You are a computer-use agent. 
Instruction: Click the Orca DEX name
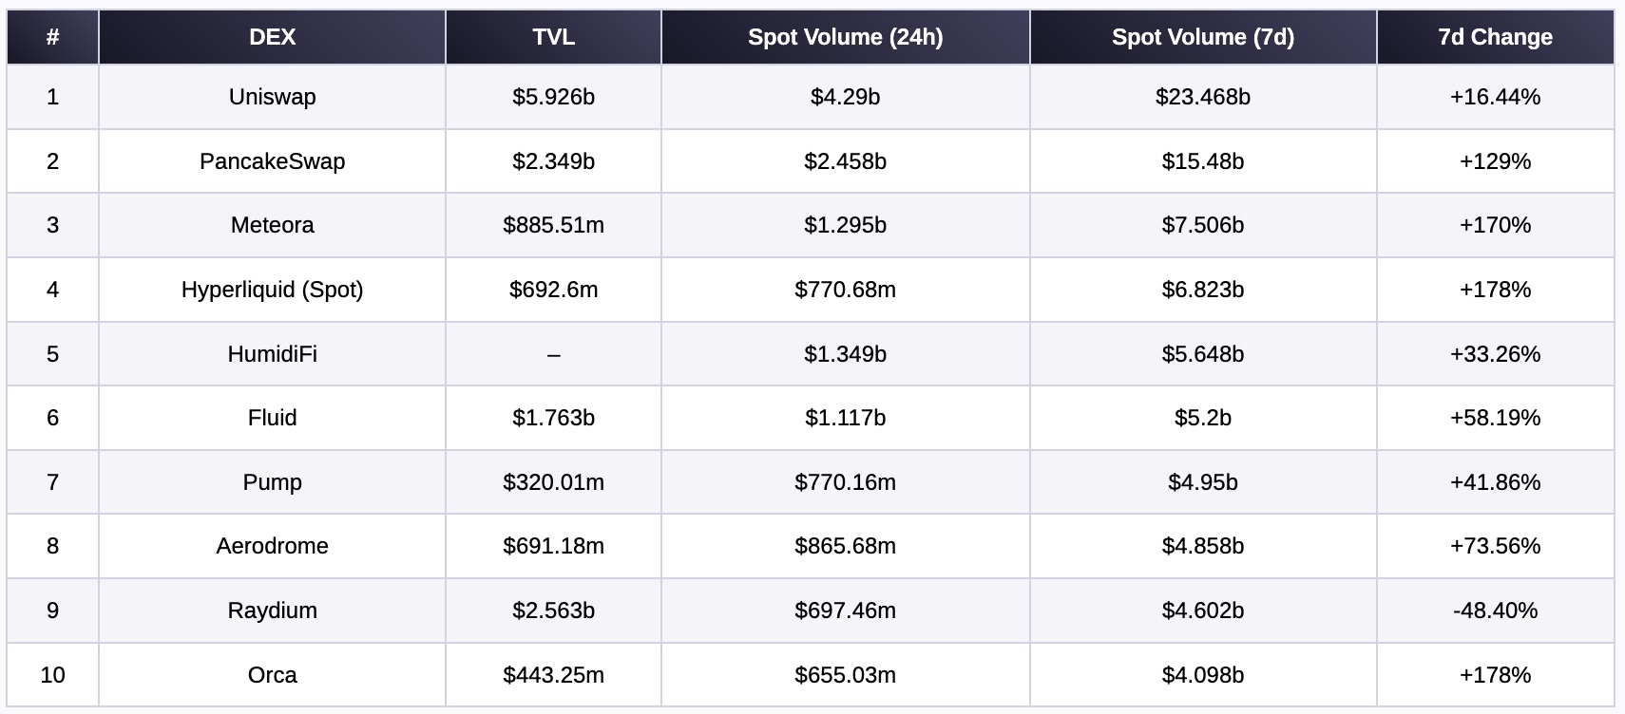pyautogui.click(x=272, y=675)
